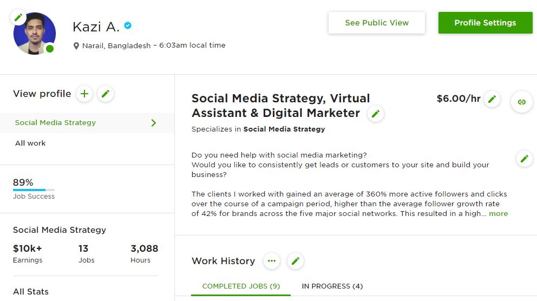Screen dimensions: 537x301
Task: Edit the profile title with pencil icon
Action: [x=375, y=114]
